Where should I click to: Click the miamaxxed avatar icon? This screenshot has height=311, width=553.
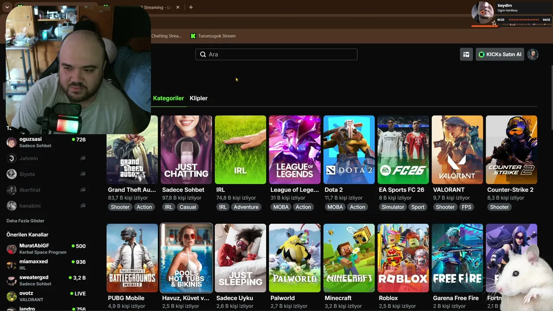pyautogui.click(x=12, y=265)
